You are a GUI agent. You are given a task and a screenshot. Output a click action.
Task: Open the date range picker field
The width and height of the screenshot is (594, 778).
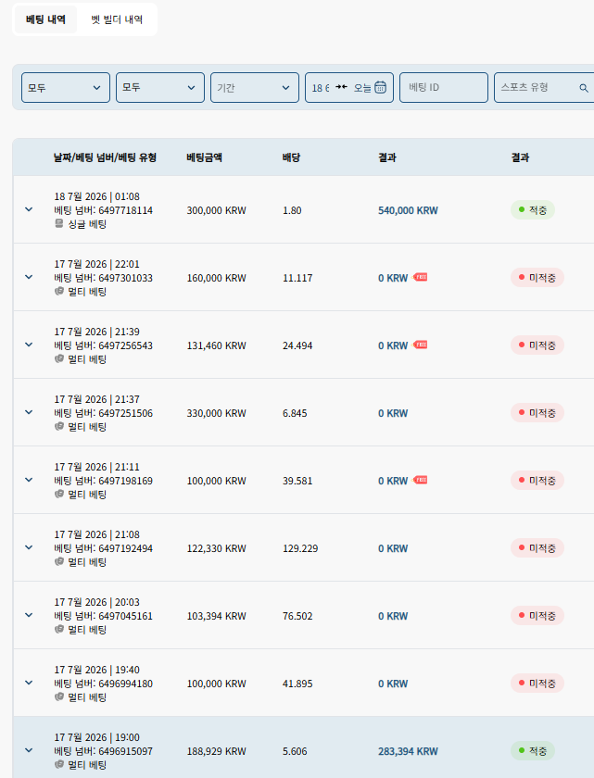pos(349,88)
